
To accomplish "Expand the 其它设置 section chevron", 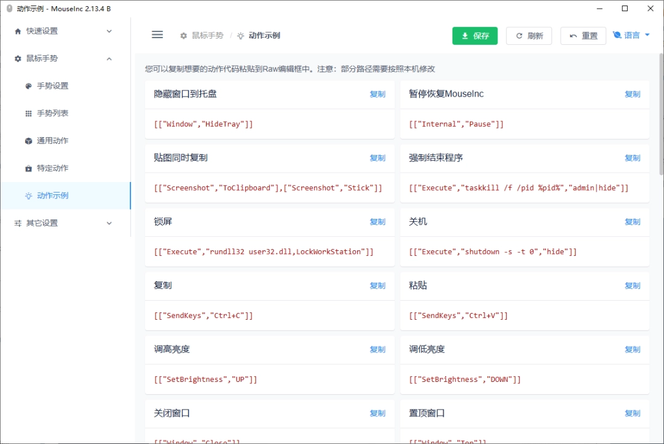I will [109, 223].
